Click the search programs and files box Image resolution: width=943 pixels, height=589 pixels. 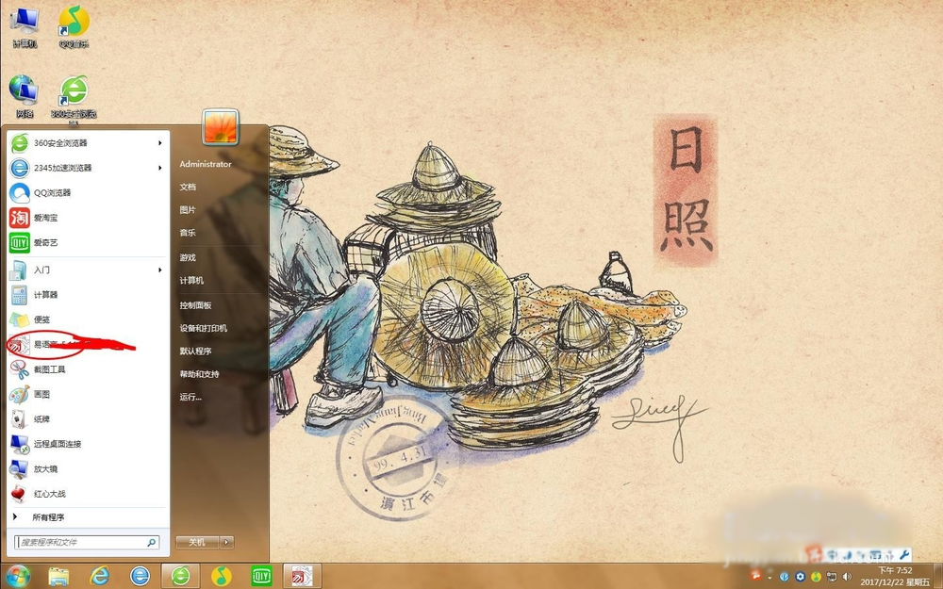click(x=87, y=542)
